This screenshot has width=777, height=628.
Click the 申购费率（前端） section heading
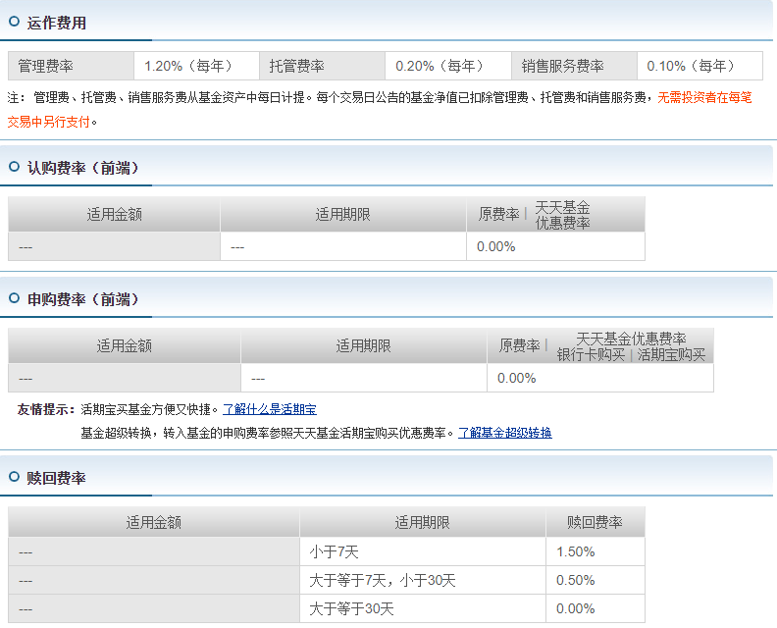[83, 299]
